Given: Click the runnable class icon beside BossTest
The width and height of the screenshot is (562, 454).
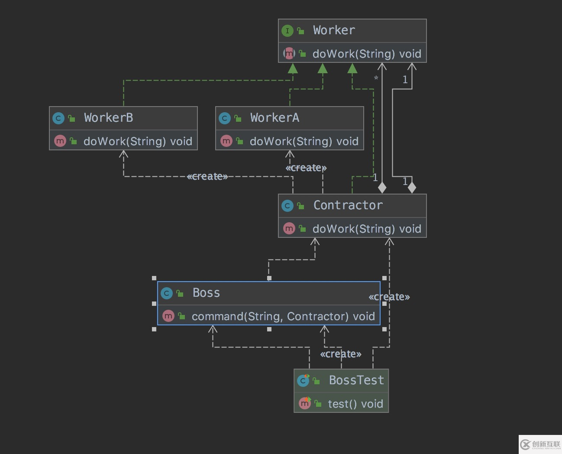Looking at the screenshot, I should click(304, 381).
